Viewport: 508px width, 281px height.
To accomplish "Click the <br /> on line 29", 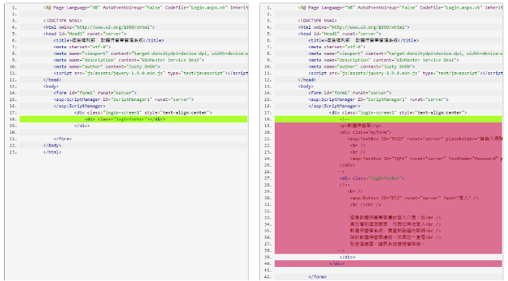I will 356,191.
